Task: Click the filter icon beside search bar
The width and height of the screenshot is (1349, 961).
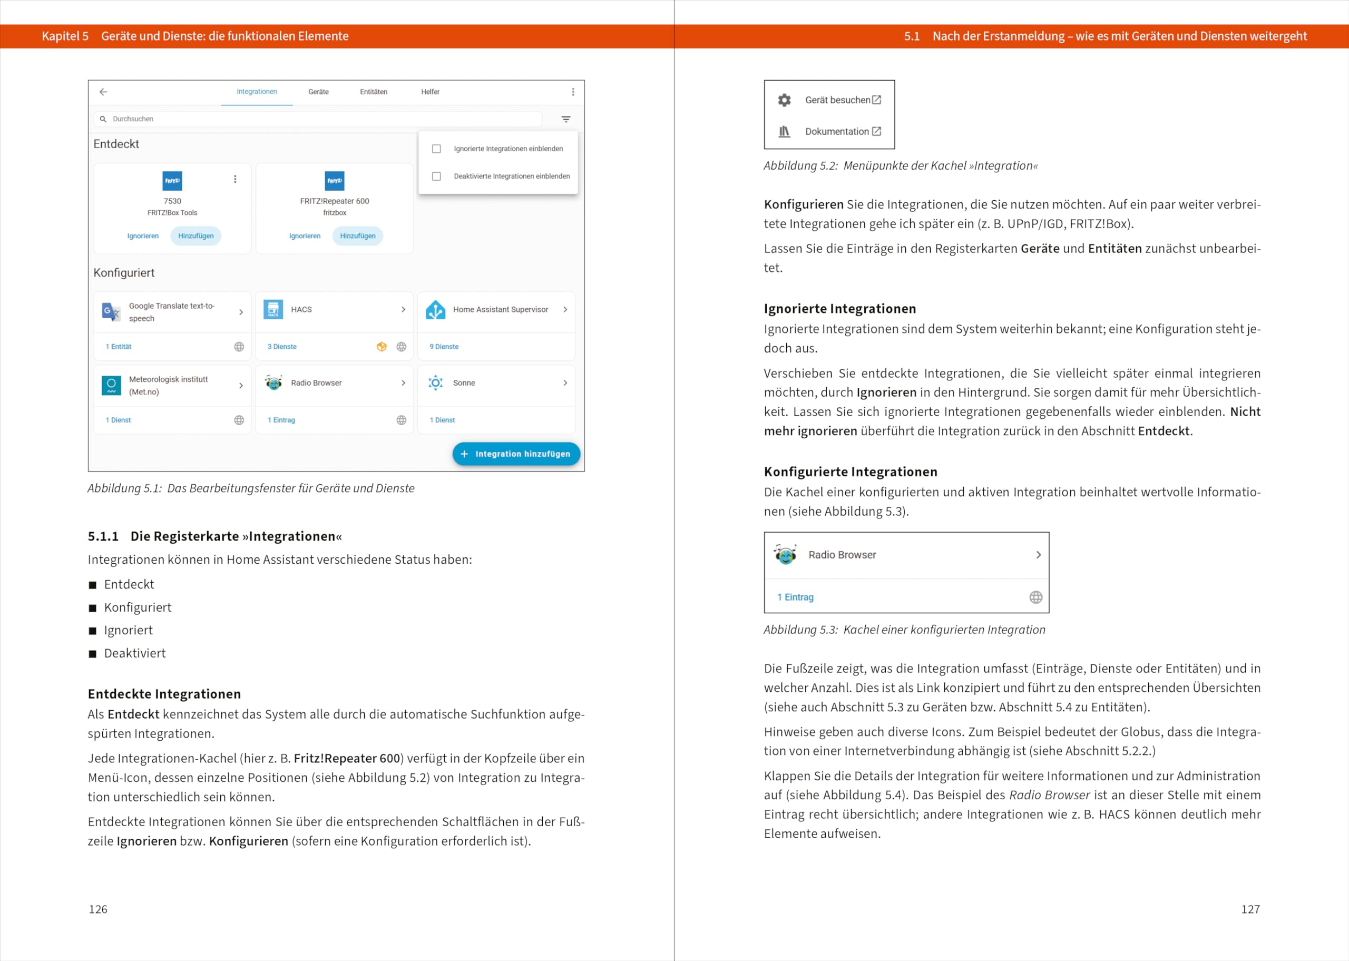Action: [x=565, y=119]
